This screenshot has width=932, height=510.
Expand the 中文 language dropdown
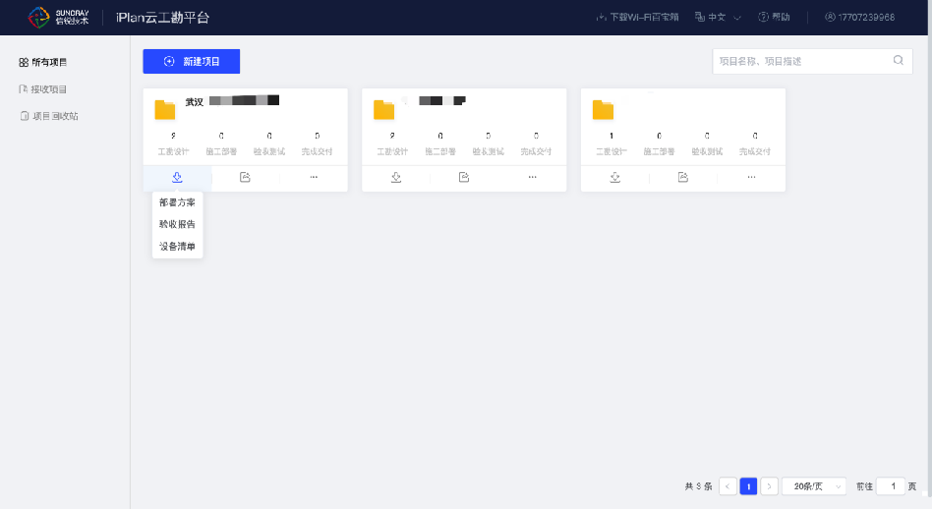click(718, 18)
